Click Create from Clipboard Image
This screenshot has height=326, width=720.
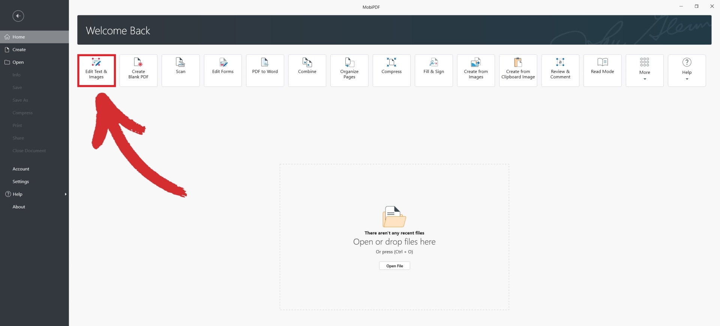tap(518, 70)
